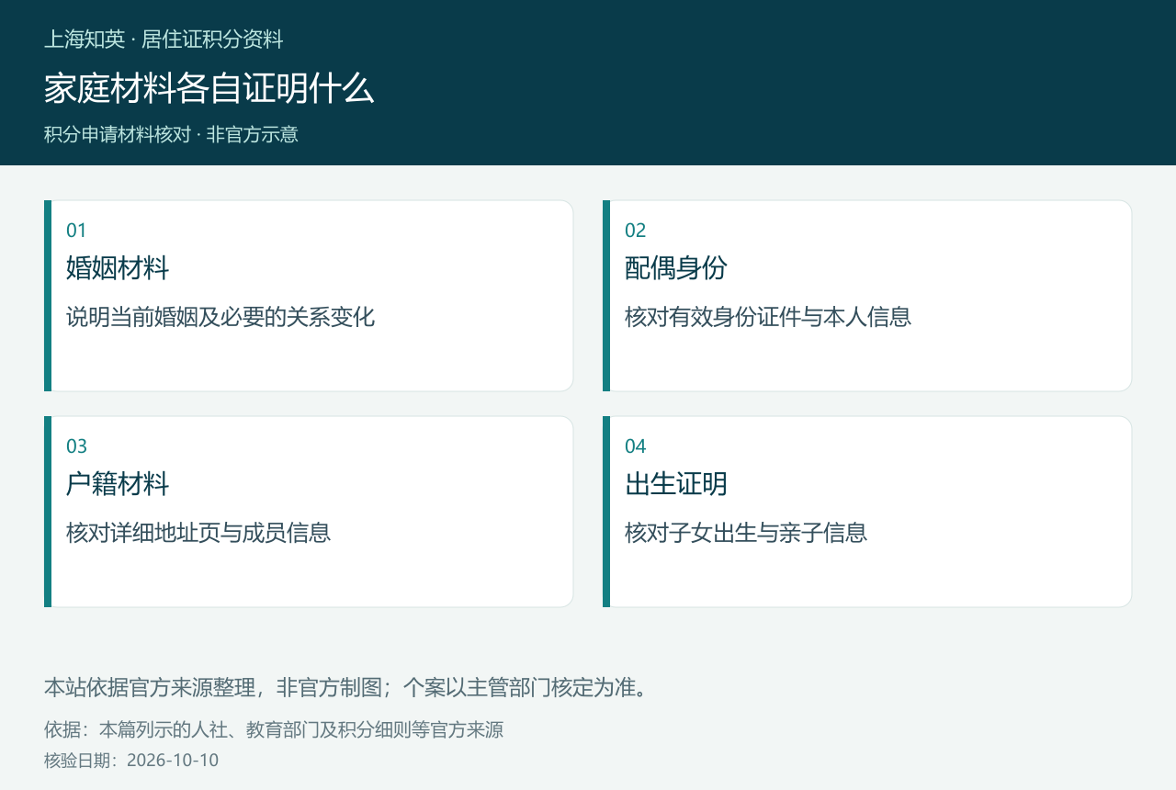Click the subtitle 积分申请材料核对 · 非官方示意
Image resolution: width=1176 pixels, height=790 pixels.
[171, 134]
